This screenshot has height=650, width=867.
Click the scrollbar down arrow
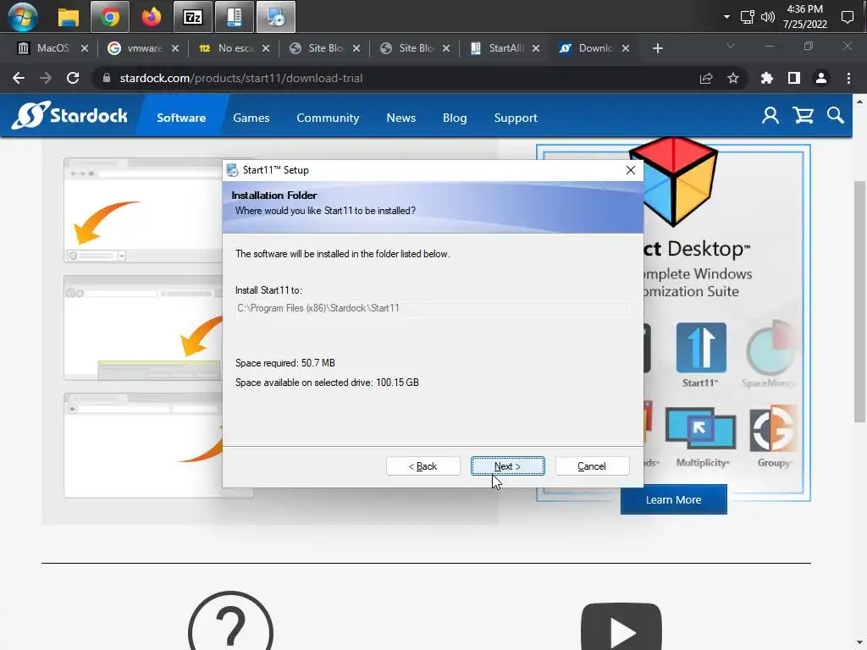click(x=859, y=643)
